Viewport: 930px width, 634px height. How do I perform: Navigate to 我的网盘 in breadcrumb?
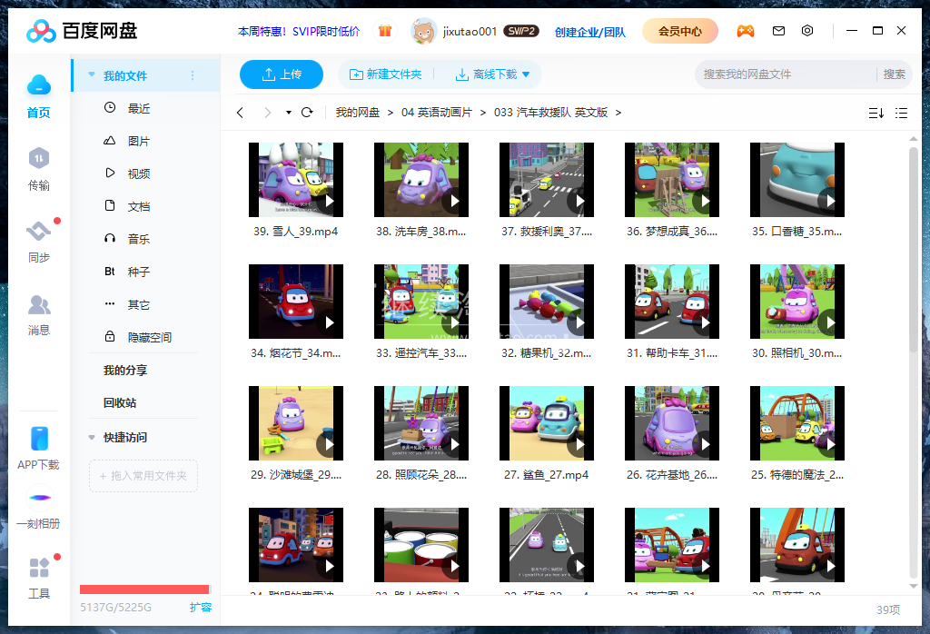358,113
